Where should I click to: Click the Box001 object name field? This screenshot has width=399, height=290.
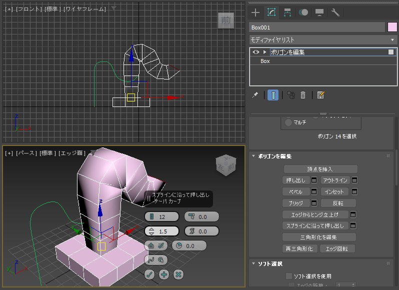(317, 27)
